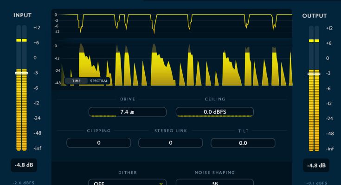This screenshot has height=185, width=341.
Task: Click the yellow waveform level display
Action: point(176,64)
